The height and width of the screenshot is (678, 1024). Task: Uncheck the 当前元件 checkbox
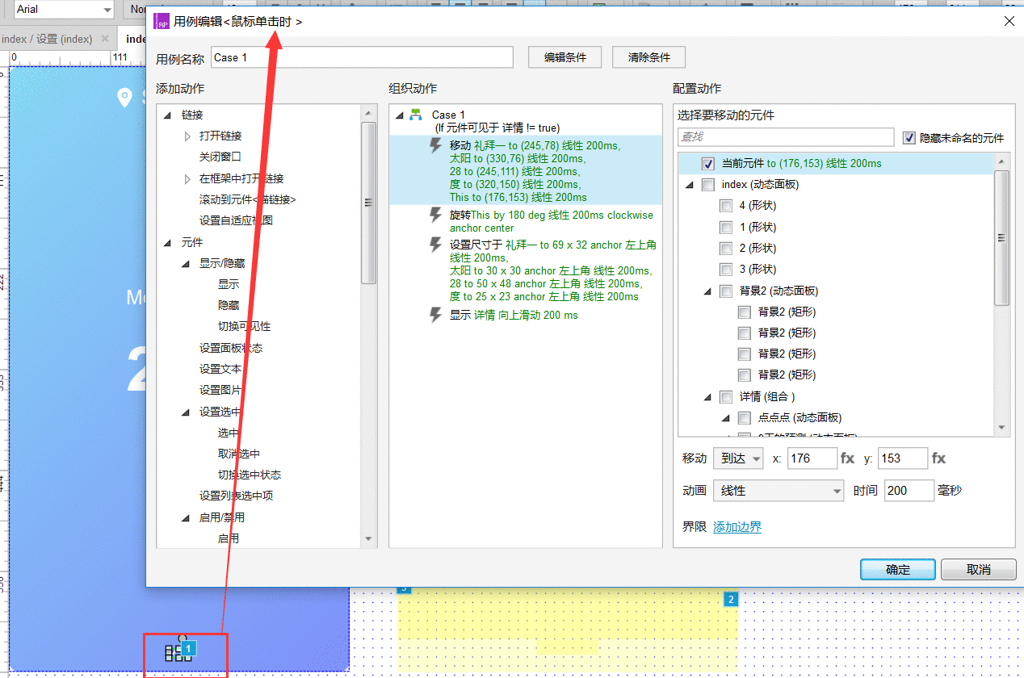[x=708, y=163]
